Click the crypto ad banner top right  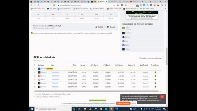[x=142, y=15]
